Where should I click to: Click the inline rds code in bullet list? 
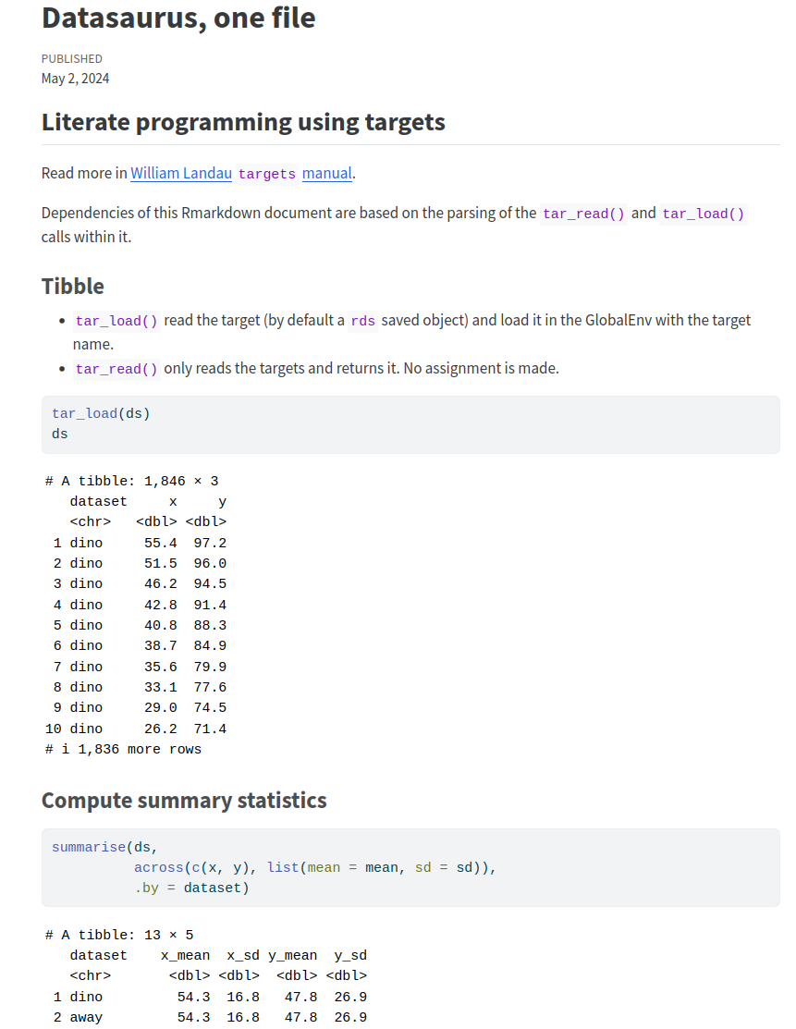(362, 321)
